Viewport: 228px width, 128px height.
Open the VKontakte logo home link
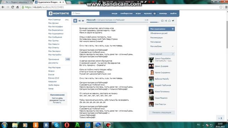pyautogui.click(x=59, y=14)
